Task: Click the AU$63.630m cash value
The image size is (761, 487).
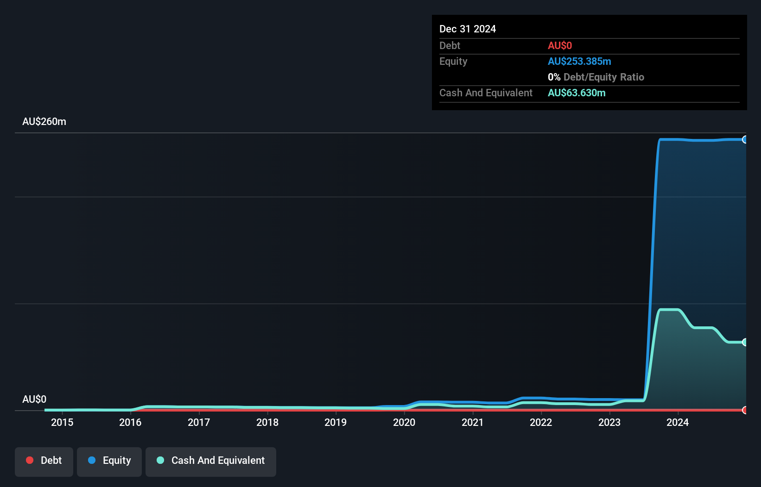Action: (x=577, y=93)
